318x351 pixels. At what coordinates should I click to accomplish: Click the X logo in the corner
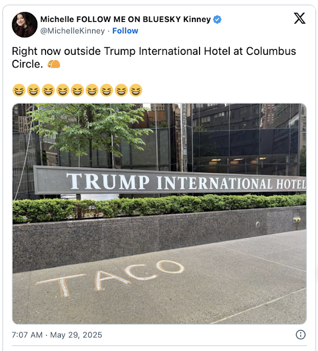(300, 18)
